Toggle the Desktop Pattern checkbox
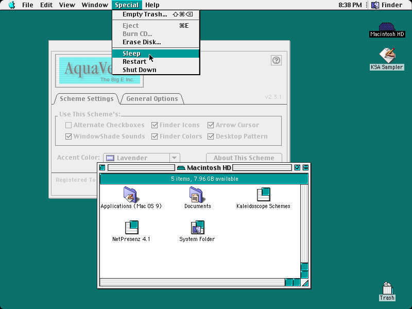The width and height of the screenshot is (412, 309). tap(211, 136)
